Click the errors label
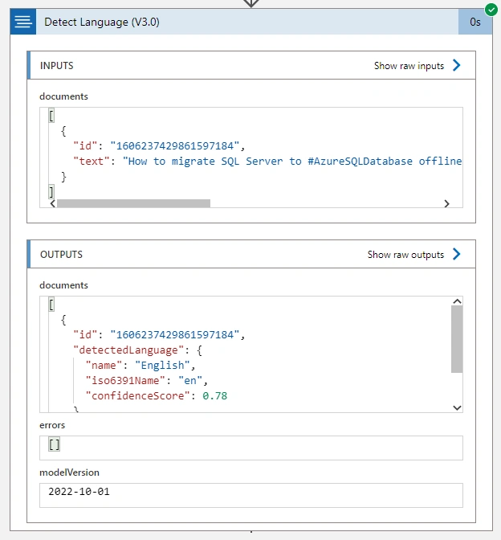Viewport: 501px width, 540px height. pyautogui.click(x=52, y=425)
